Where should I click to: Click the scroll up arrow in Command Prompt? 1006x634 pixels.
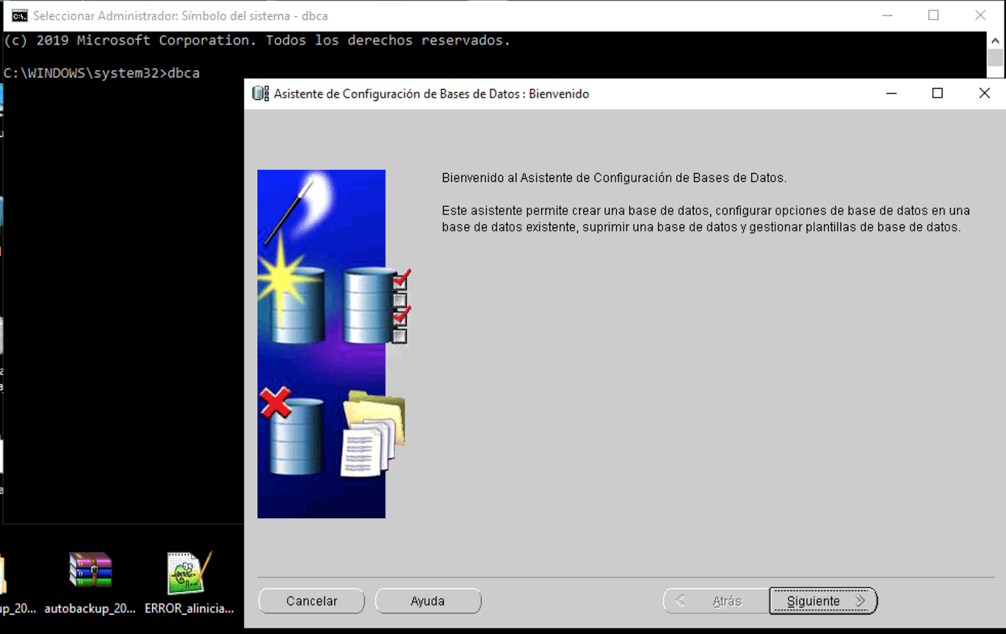coord(995,41)
